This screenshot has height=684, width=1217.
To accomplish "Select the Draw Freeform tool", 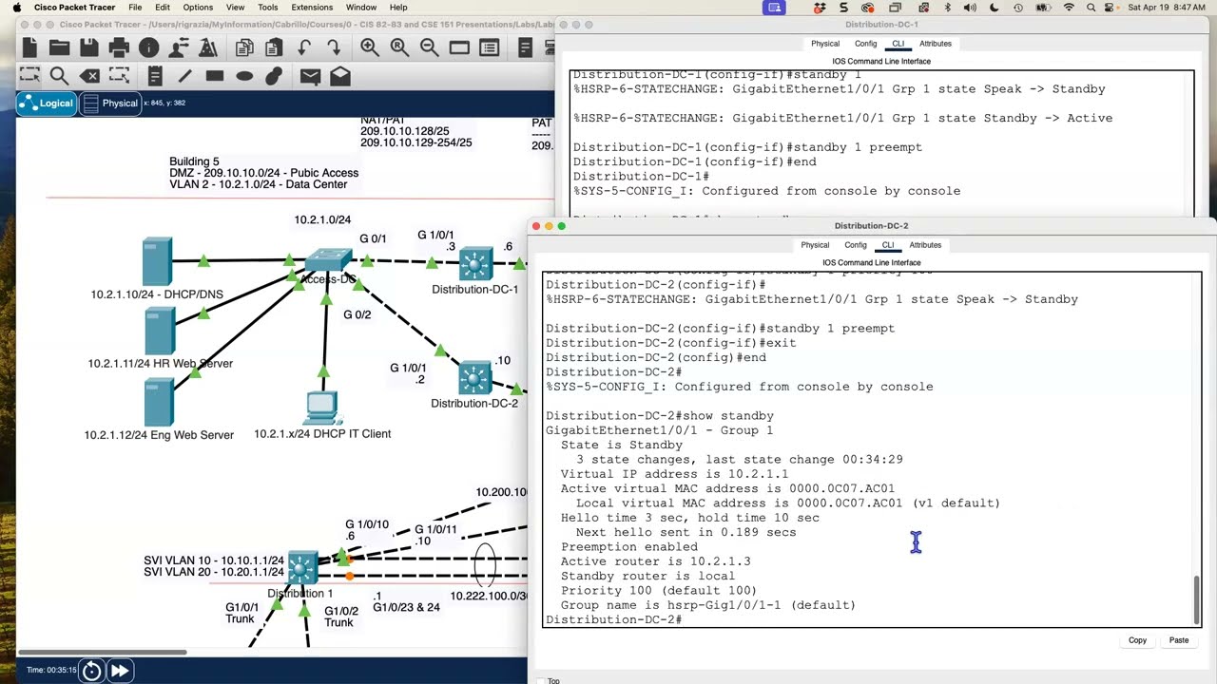I will (x=274, y=76).
